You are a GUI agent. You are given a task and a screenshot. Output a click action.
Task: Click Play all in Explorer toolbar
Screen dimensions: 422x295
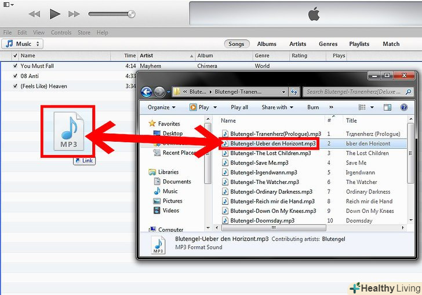pyautogui.click(x=239, y=108)
